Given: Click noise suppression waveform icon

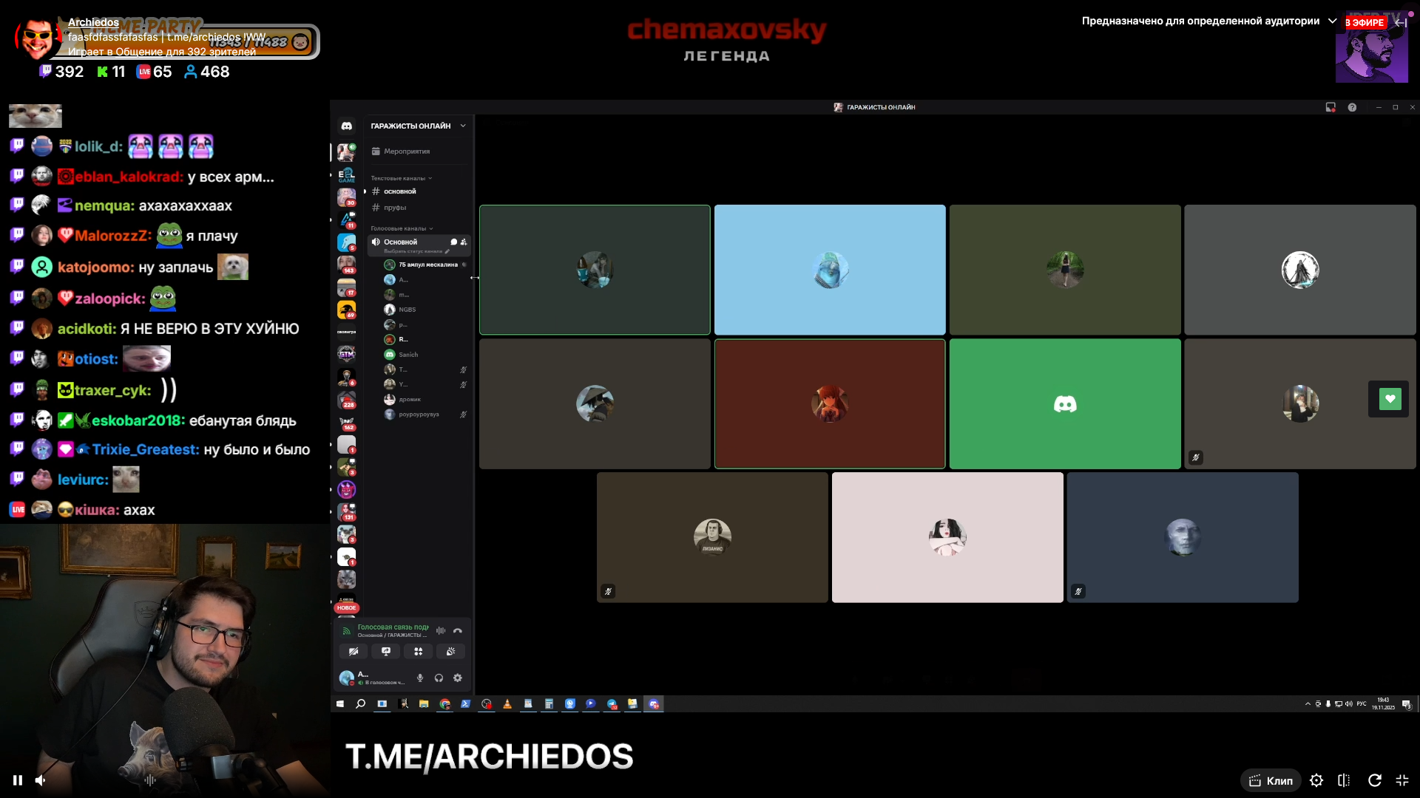Looking at the screenshot, I should 441,631.
